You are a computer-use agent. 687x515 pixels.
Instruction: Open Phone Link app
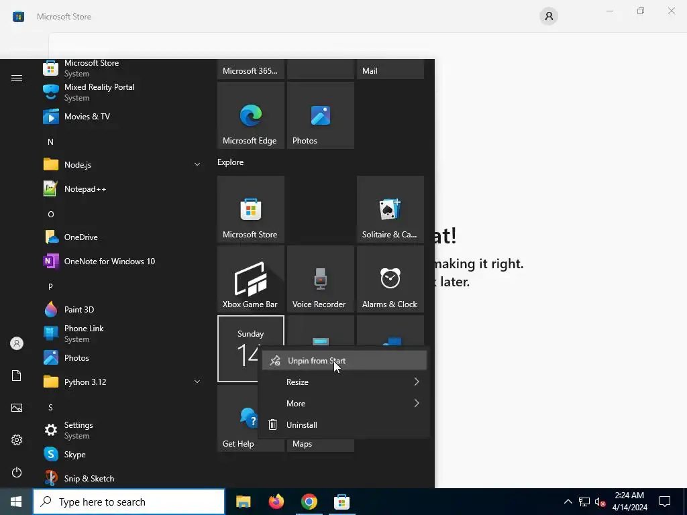pyautogui.click(x=122, y=334)
